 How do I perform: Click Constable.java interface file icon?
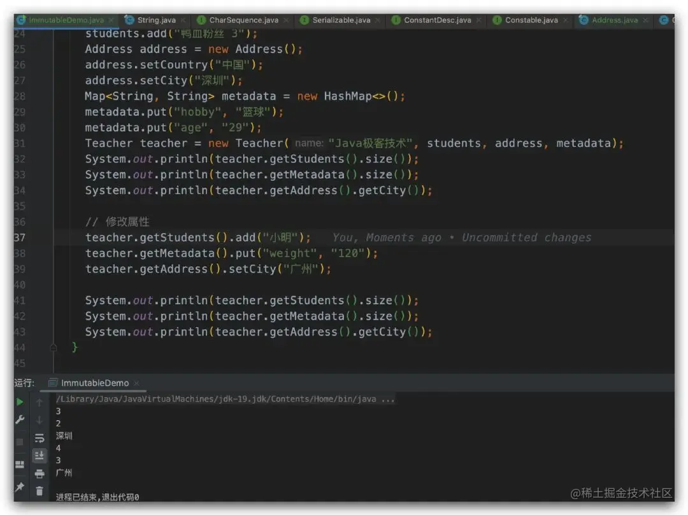tap(497, 20)
